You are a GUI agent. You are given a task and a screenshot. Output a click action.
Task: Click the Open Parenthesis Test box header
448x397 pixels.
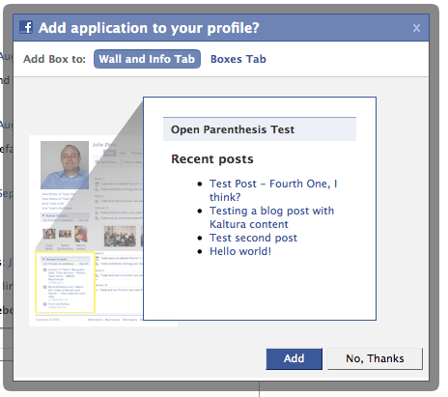pos(260,129)
